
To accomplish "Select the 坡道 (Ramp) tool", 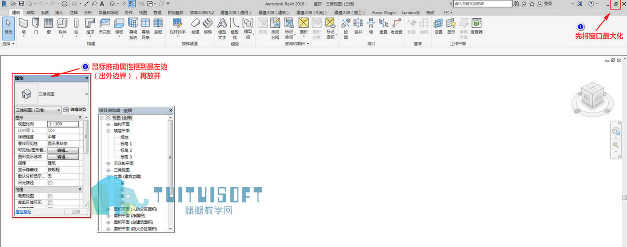I will coord(195,26).
